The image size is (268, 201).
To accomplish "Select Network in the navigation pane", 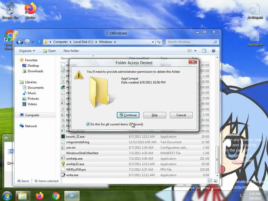I will click(x=31, y=126).
